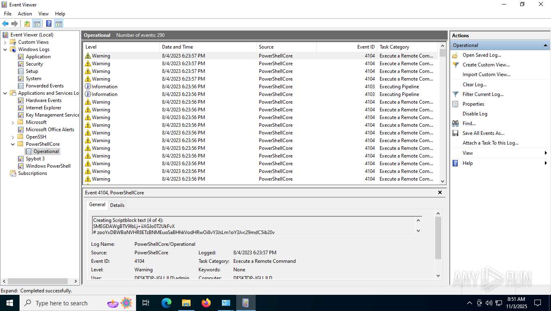Click Disable Log action
This screenshot has width=551, height=311.
point(475,114)
